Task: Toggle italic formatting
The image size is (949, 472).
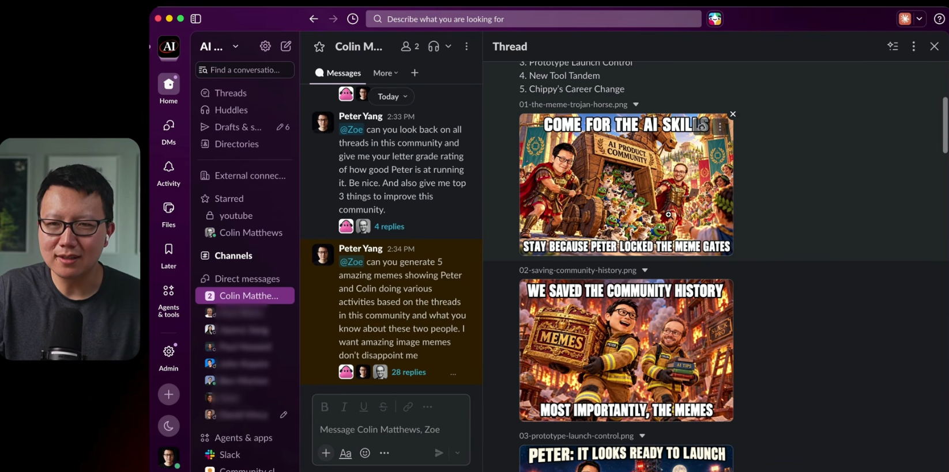Action: pos(344,407)
